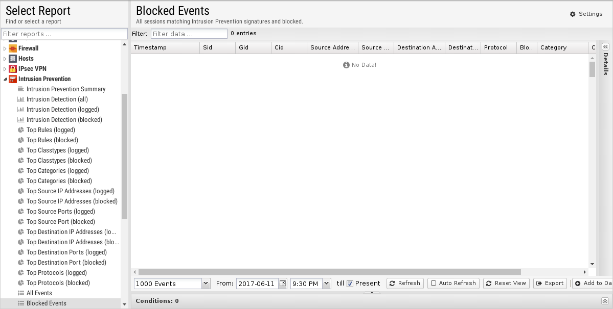The image size is (613, 309).
Task: Click the Intrusion Prevention category icon
Action: [13, 79]
